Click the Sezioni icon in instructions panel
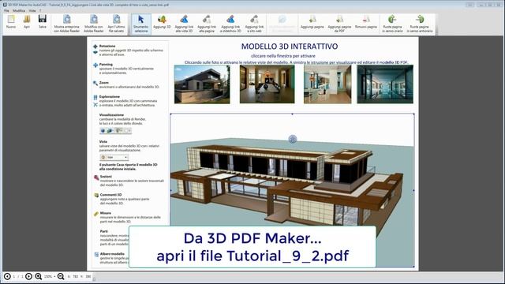This screenshot has height=284, width=505. click(x=96, y=177)
